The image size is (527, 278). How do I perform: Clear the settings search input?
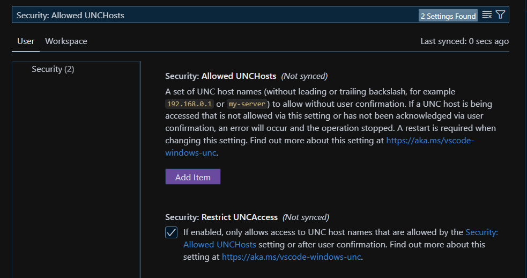(487, 15)
